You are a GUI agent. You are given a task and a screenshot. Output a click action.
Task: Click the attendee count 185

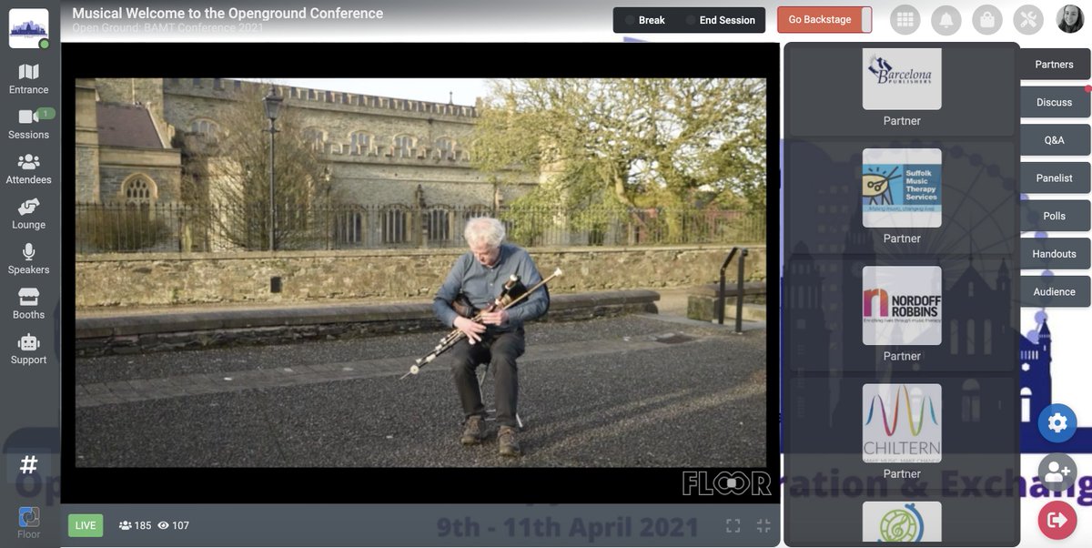[135, 525]
